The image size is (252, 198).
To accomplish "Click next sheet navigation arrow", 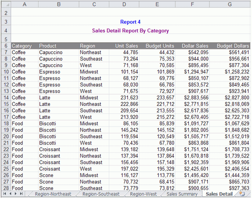I will (16, 194).
